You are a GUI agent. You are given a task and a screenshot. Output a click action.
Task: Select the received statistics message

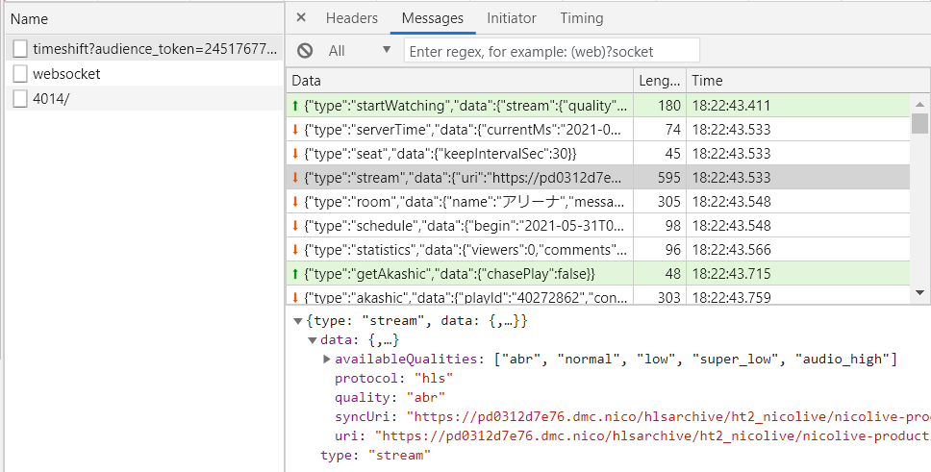[462, 250]
